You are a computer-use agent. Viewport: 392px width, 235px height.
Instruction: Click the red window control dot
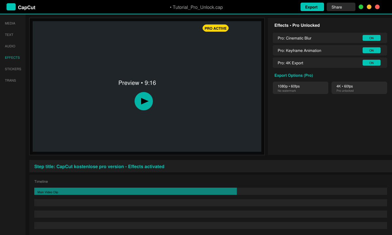(377, 7)
